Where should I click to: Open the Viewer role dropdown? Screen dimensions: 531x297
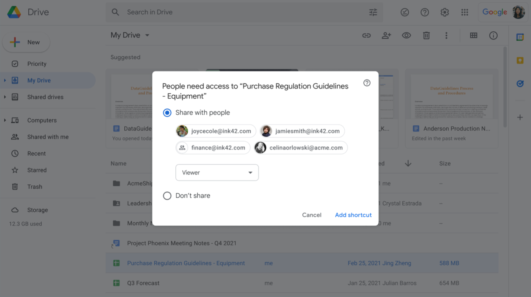point(217,173)
